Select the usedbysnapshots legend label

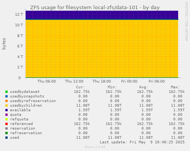point(27,96)
